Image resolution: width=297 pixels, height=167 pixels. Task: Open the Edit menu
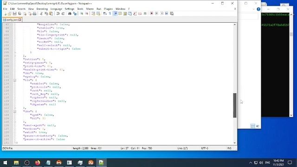point(13,9)
